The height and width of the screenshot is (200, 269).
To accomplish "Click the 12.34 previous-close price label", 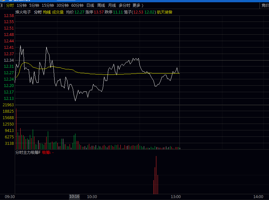I will coord(9,60).
